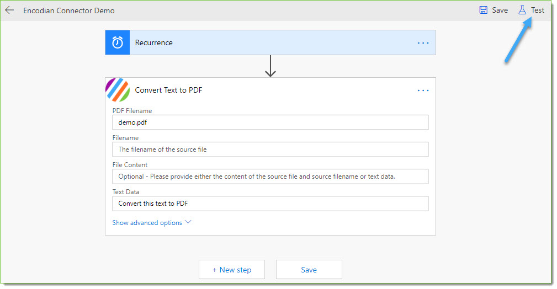
Task: Click the File Content input field
Action: [270, 176]
